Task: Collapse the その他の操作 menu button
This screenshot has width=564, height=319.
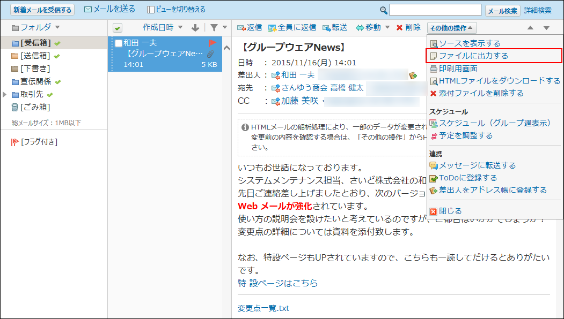Action: coord(452,28)
